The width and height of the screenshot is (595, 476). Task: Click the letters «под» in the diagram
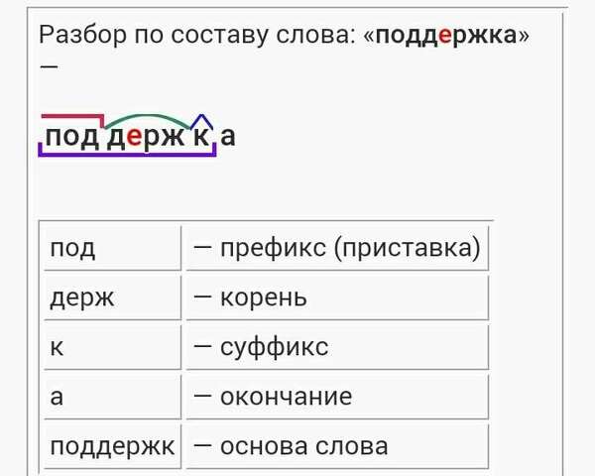[x=71, y=137]
